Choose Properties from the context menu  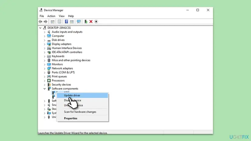coord(82,118)
